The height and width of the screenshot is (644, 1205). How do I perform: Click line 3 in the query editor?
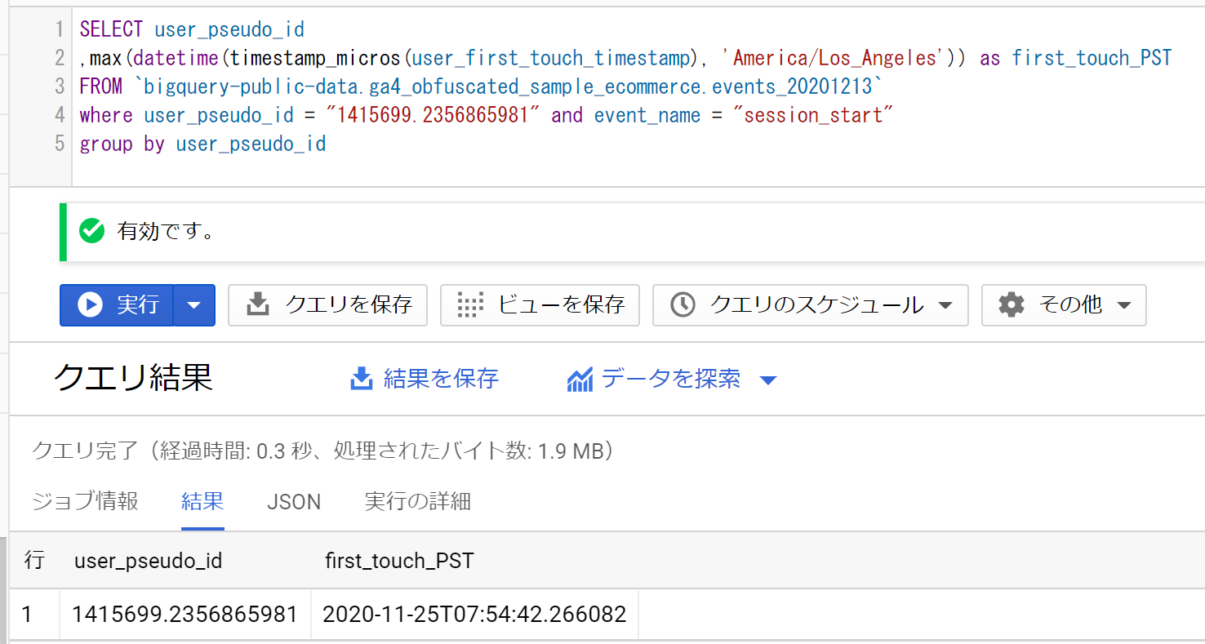480,87
